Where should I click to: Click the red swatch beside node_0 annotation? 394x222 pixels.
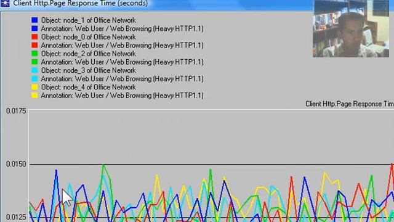[34, 45]
